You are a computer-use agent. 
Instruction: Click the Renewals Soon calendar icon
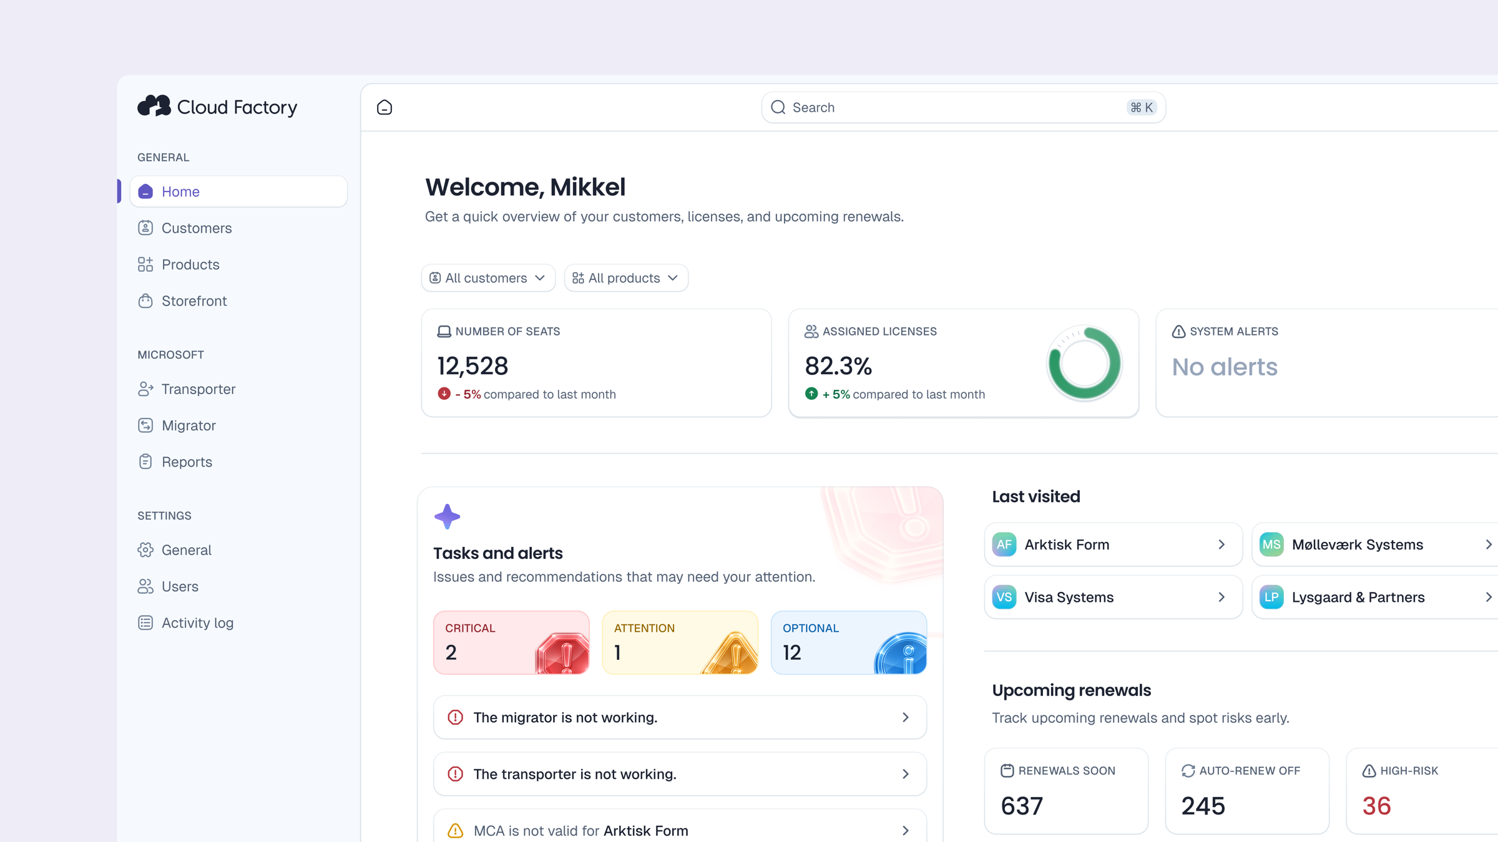click(1007, 770)
